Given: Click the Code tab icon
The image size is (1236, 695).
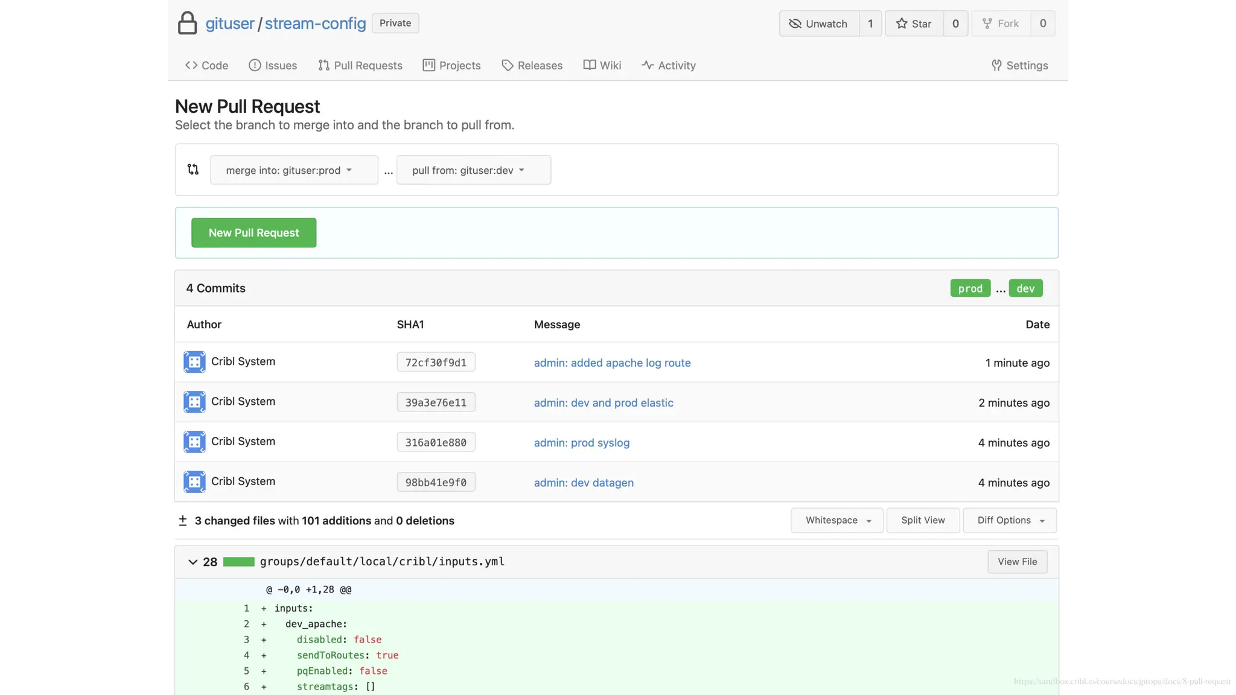Looking at the screenshot, I should pyautogui.click(x=191, y=65).
